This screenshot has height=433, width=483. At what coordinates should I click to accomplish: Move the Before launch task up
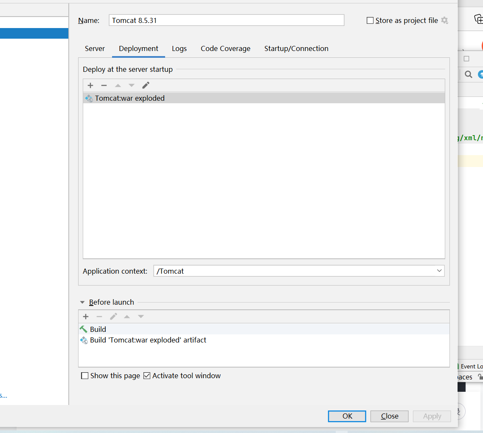127,317
